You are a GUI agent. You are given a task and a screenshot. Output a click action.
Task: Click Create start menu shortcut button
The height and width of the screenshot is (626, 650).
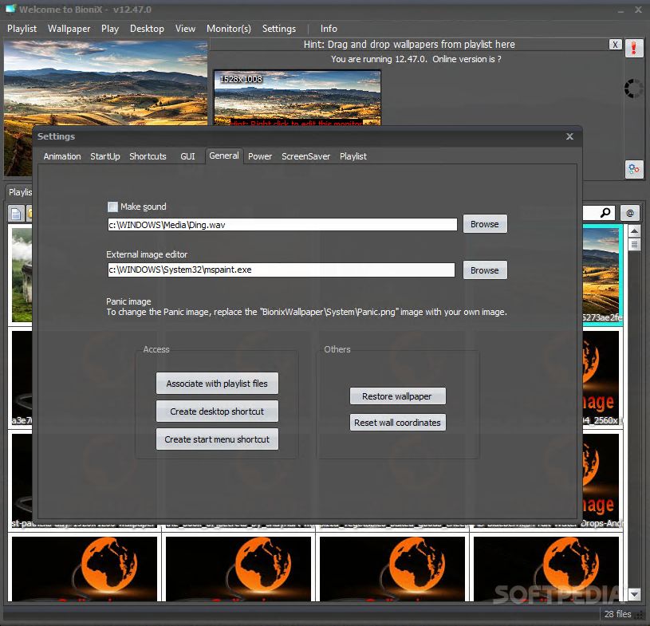[x=217, y=439]
